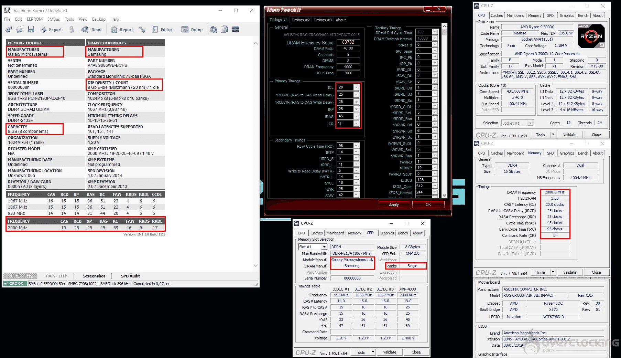
Task: Click the chip magnifier icon after Dump
Action: pos(214,30)
